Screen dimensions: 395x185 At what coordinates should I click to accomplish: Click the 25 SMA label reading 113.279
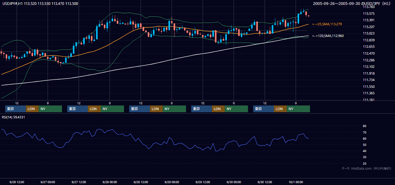[327, 24]
